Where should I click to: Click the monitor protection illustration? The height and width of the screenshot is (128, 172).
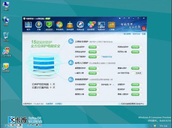(x=44, y=65)
